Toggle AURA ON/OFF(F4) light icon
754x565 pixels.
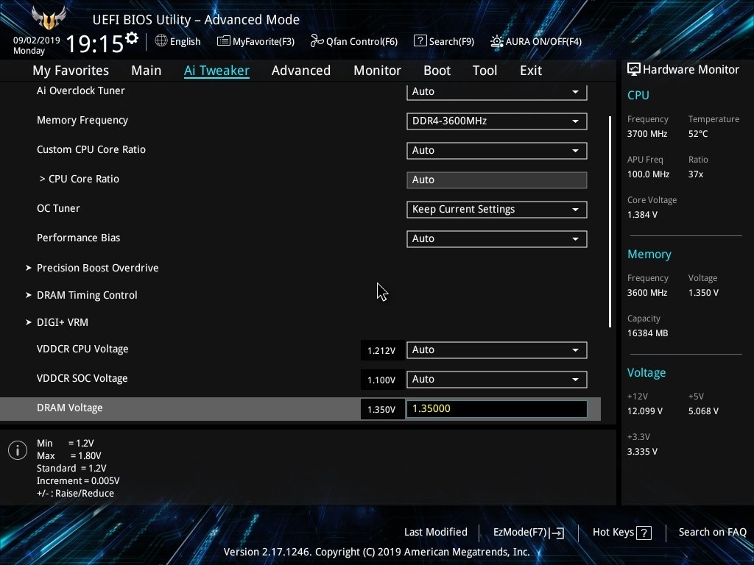(x=497, y=41)
